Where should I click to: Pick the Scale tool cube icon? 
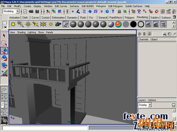coord(4,65)
